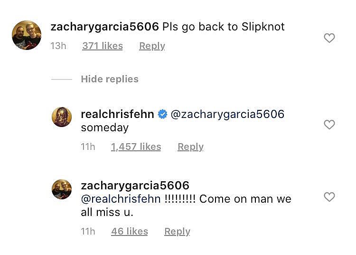View the 371 likes list
Viewport: 356px width, 255px height.
(103, 46)
